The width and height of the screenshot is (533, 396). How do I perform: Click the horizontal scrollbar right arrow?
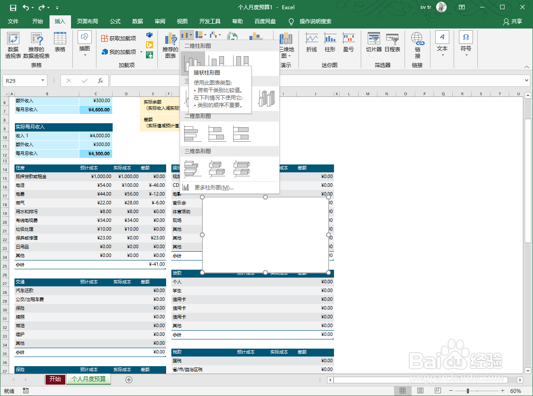[x=520, y=380]
